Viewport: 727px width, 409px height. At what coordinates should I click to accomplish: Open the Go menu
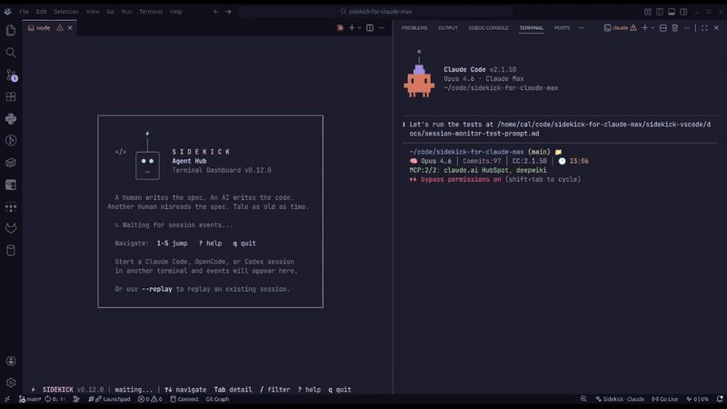(x=110, y=12)
